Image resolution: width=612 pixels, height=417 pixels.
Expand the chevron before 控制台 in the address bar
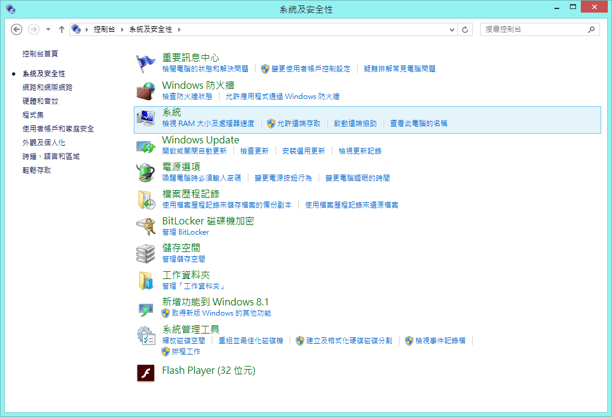click(86, 29)
